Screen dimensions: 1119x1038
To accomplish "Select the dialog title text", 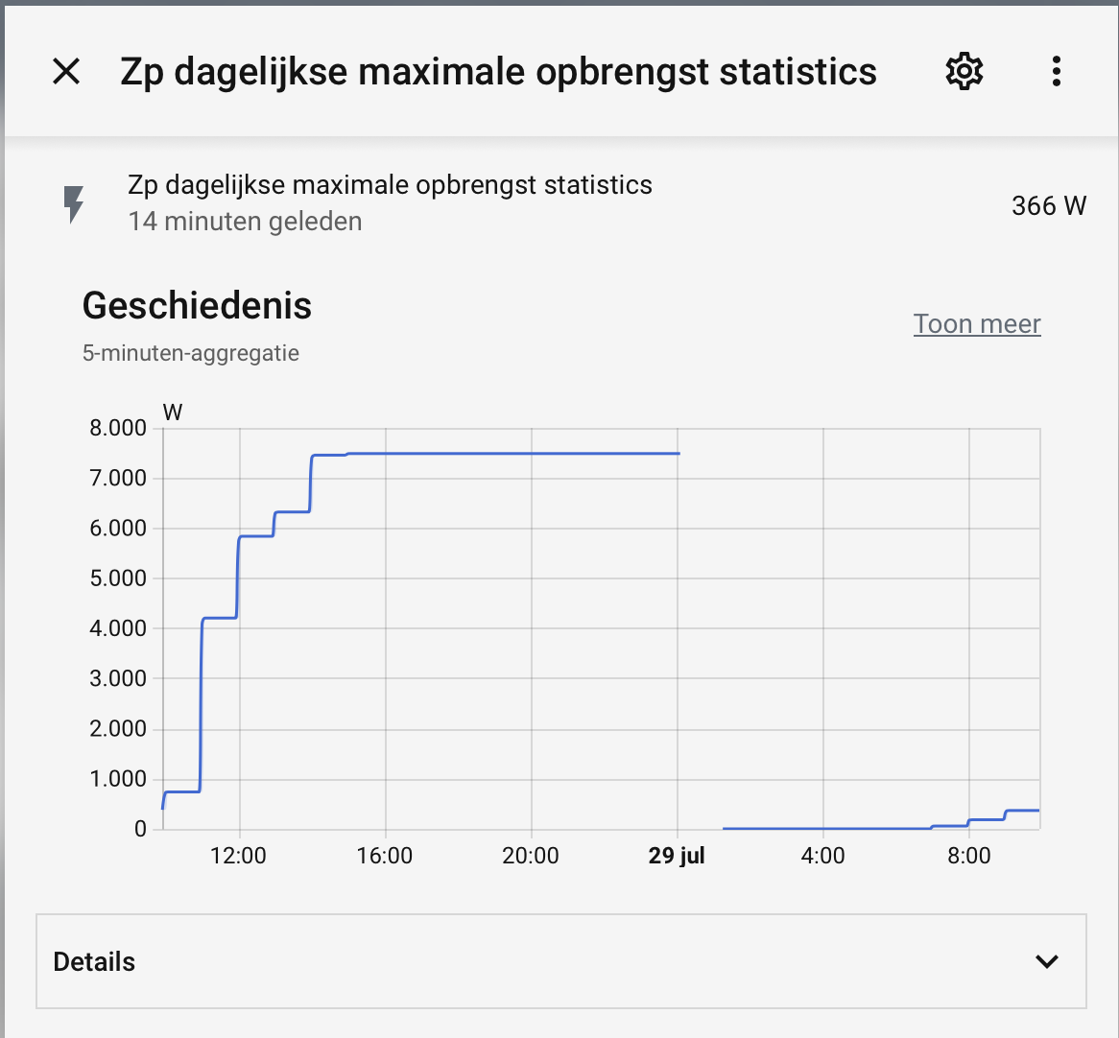I will pyautogui.click(x=498, y=72).
